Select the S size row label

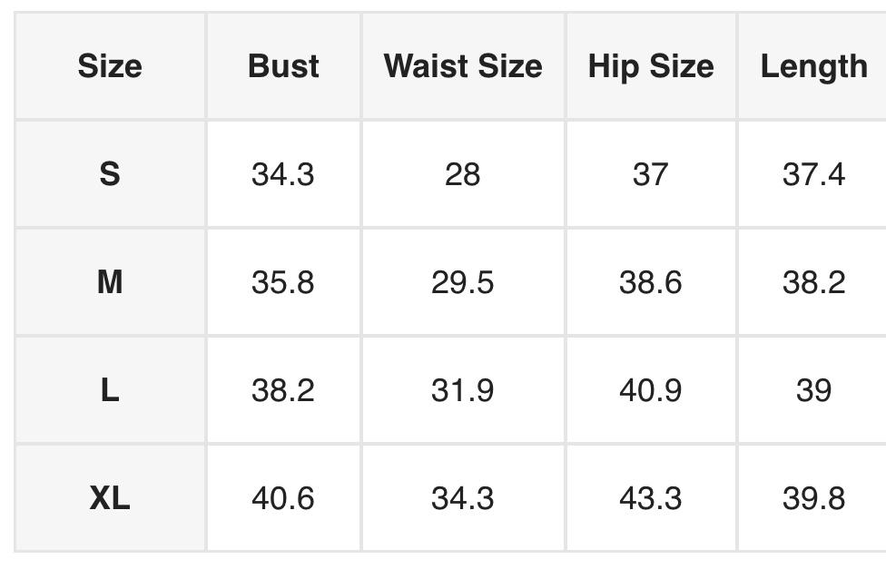(110, 173)
